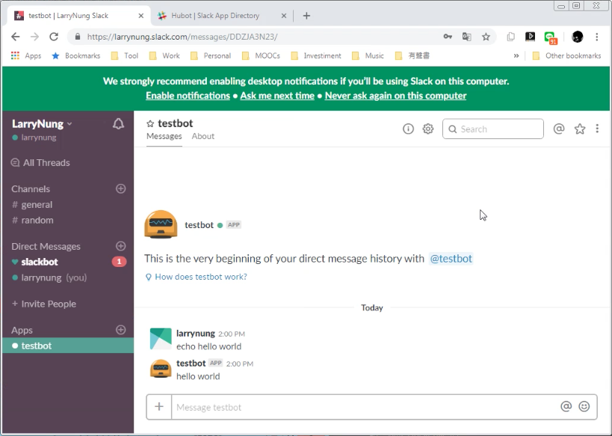Open LarryNung workspace dropdown menu
This screenshot has width=612, height=436.
[42, 124]
